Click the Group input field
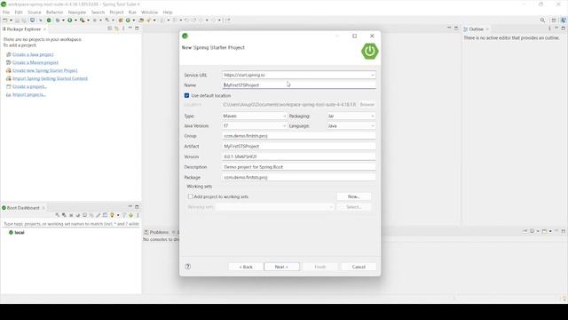 299,136
